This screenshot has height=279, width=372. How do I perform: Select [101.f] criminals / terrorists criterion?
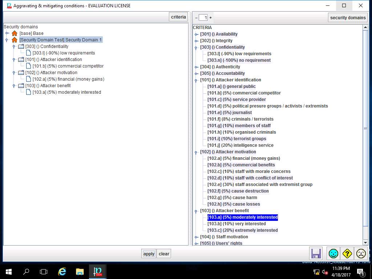(240, 119)
